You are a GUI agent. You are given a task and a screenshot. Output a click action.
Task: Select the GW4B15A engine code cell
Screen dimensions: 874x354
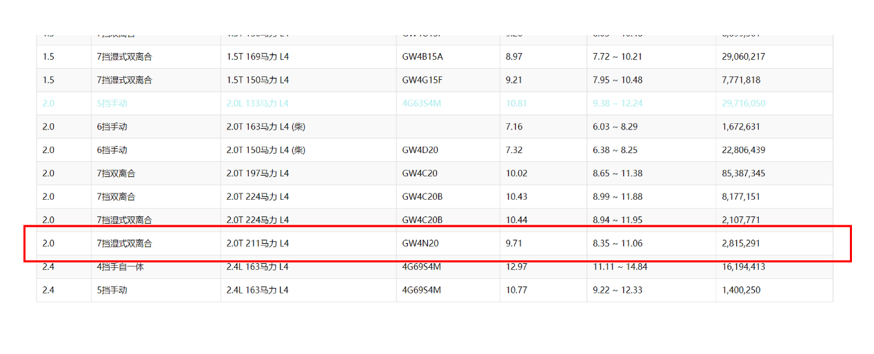tap(423, 56)
